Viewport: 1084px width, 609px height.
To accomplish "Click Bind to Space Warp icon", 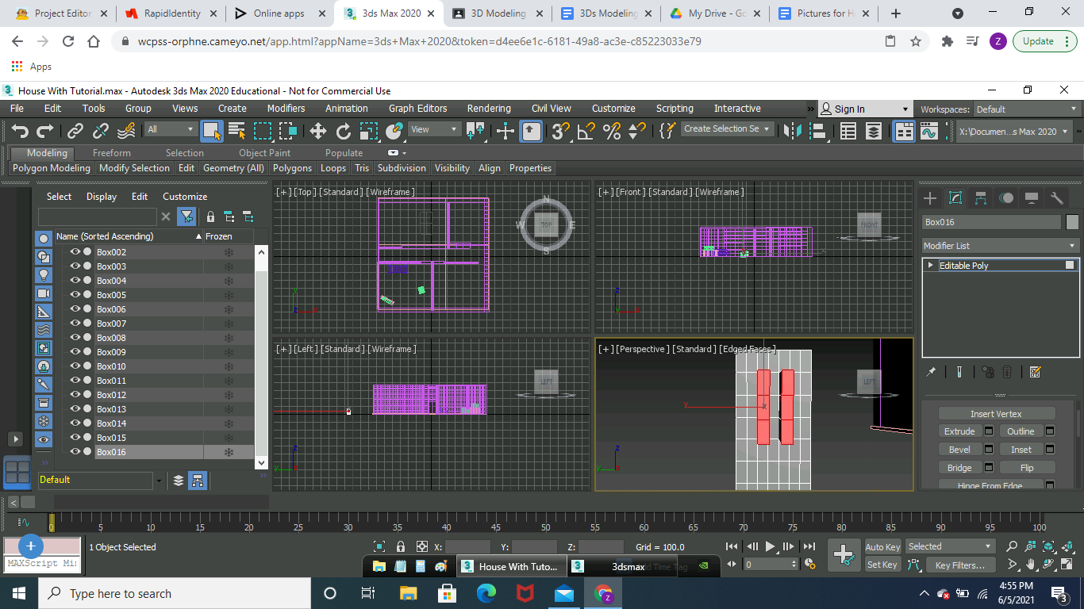I will (x=126, y=131).
